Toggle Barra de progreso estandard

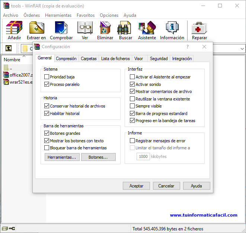(x=132, y=114)
